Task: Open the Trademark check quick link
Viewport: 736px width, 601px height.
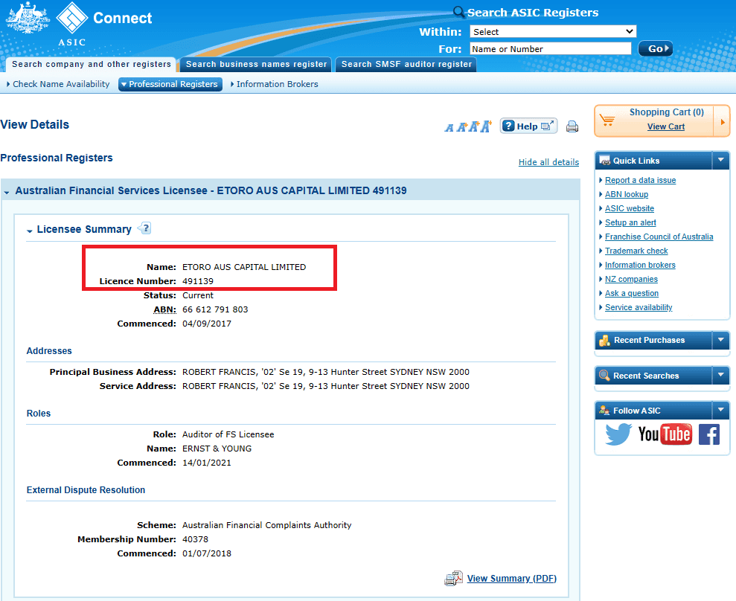Action: point(636,251)
